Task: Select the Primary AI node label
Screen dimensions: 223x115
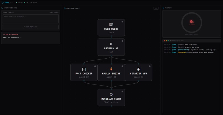Action: point(111,48)
